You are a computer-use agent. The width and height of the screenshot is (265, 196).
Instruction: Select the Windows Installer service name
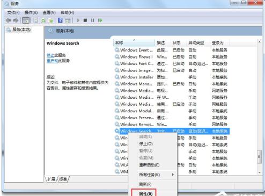(x=137, y=77)
